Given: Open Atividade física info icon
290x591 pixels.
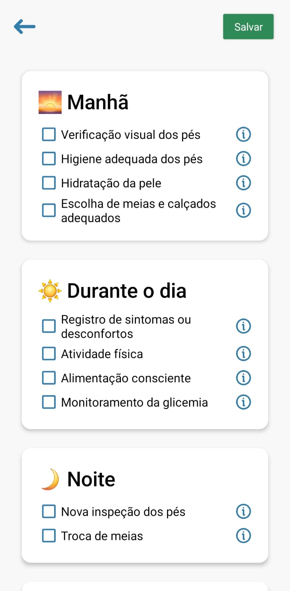Looking at the screenshot, I should tap(243, 353).
